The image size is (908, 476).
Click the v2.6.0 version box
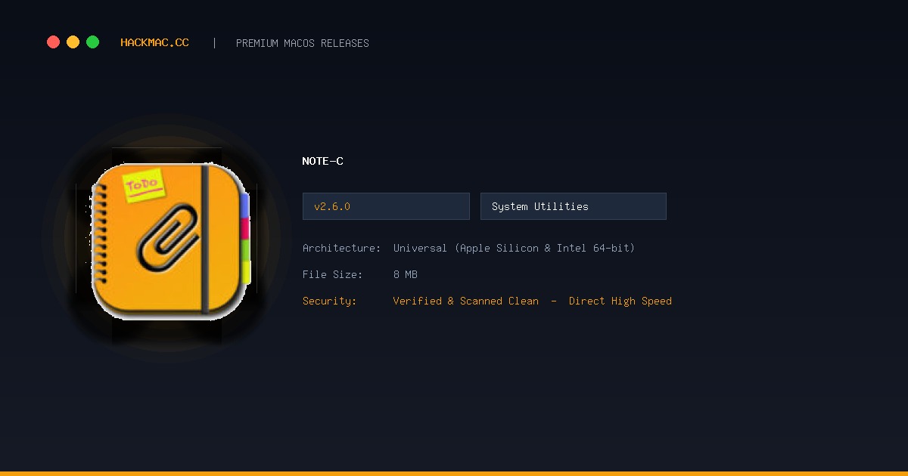(x=386, y=206)
